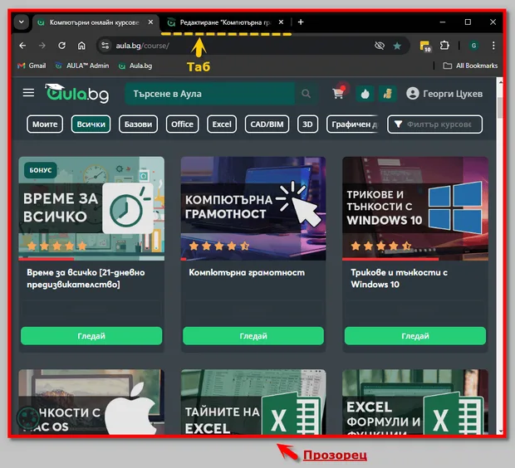The height and width of the screenshot is (468, 515).
Task: Open a new browser tab
Action: pos(301,22)
